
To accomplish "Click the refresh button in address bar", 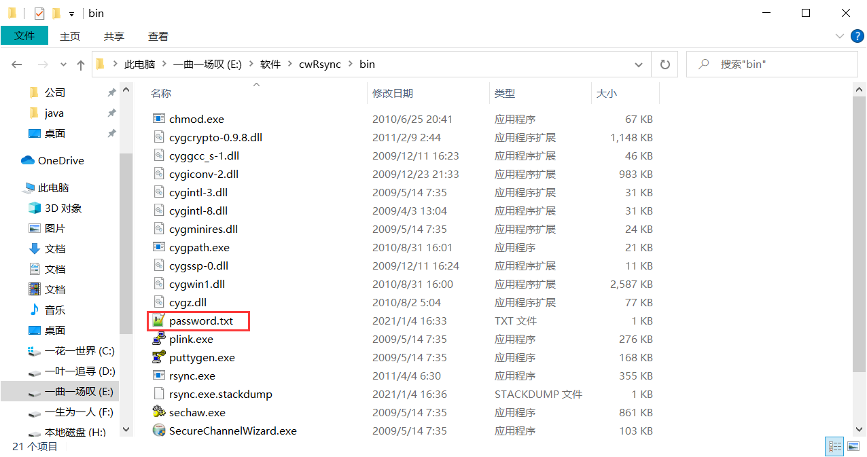I will pos(665,65).
